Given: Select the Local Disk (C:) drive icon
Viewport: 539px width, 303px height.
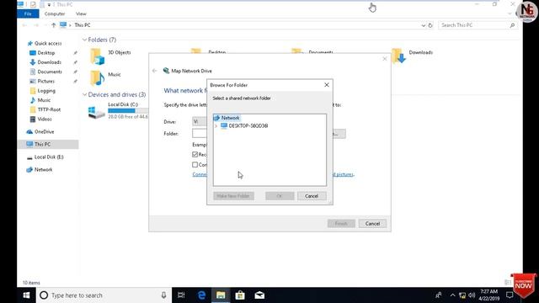Looking at the screenshot, I should coord(97,112).
